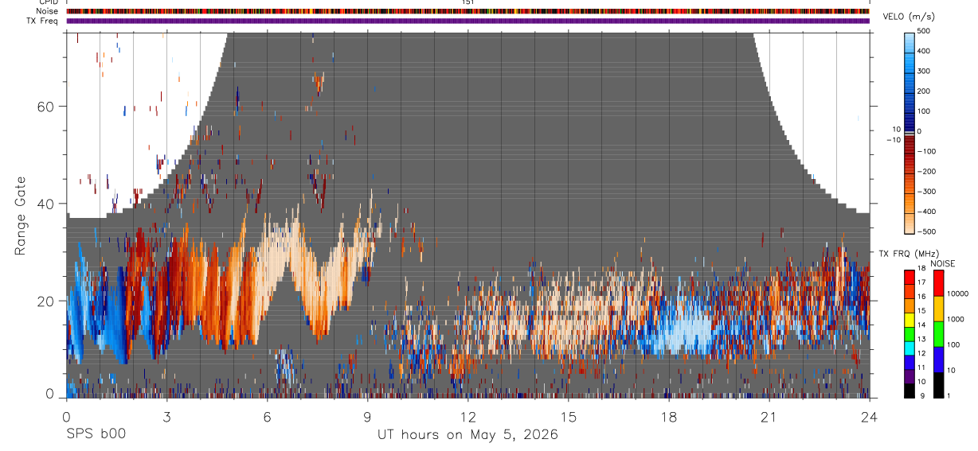Click the 40 tick on the Range Gate axis
Viewport: 978px width, 451px height.
[46, 204]
